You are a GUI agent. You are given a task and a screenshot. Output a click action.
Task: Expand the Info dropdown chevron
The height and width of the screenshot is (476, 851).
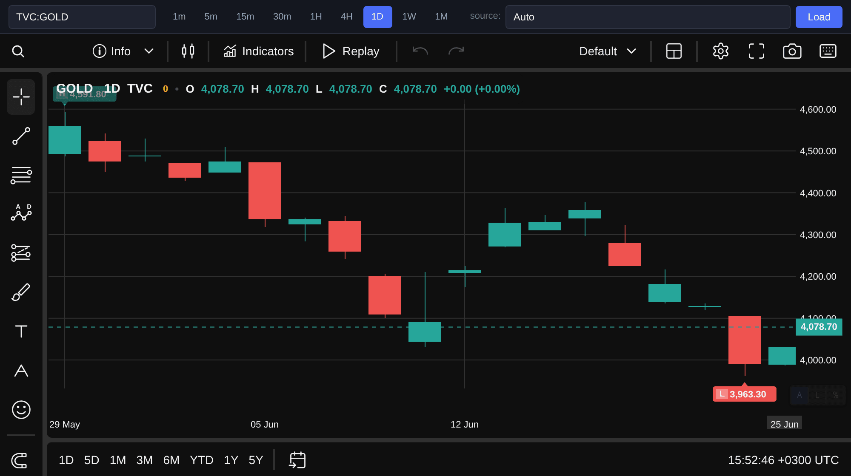[148, 51]
